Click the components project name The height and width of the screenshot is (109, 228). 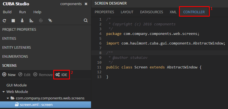[71, 4]
